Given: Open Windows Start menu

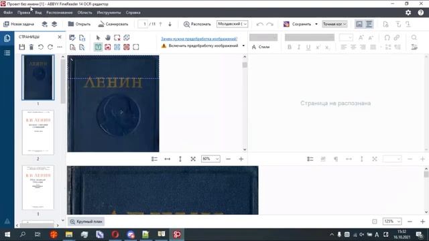Looking at the screenshot, I should [x=7, y=234].
